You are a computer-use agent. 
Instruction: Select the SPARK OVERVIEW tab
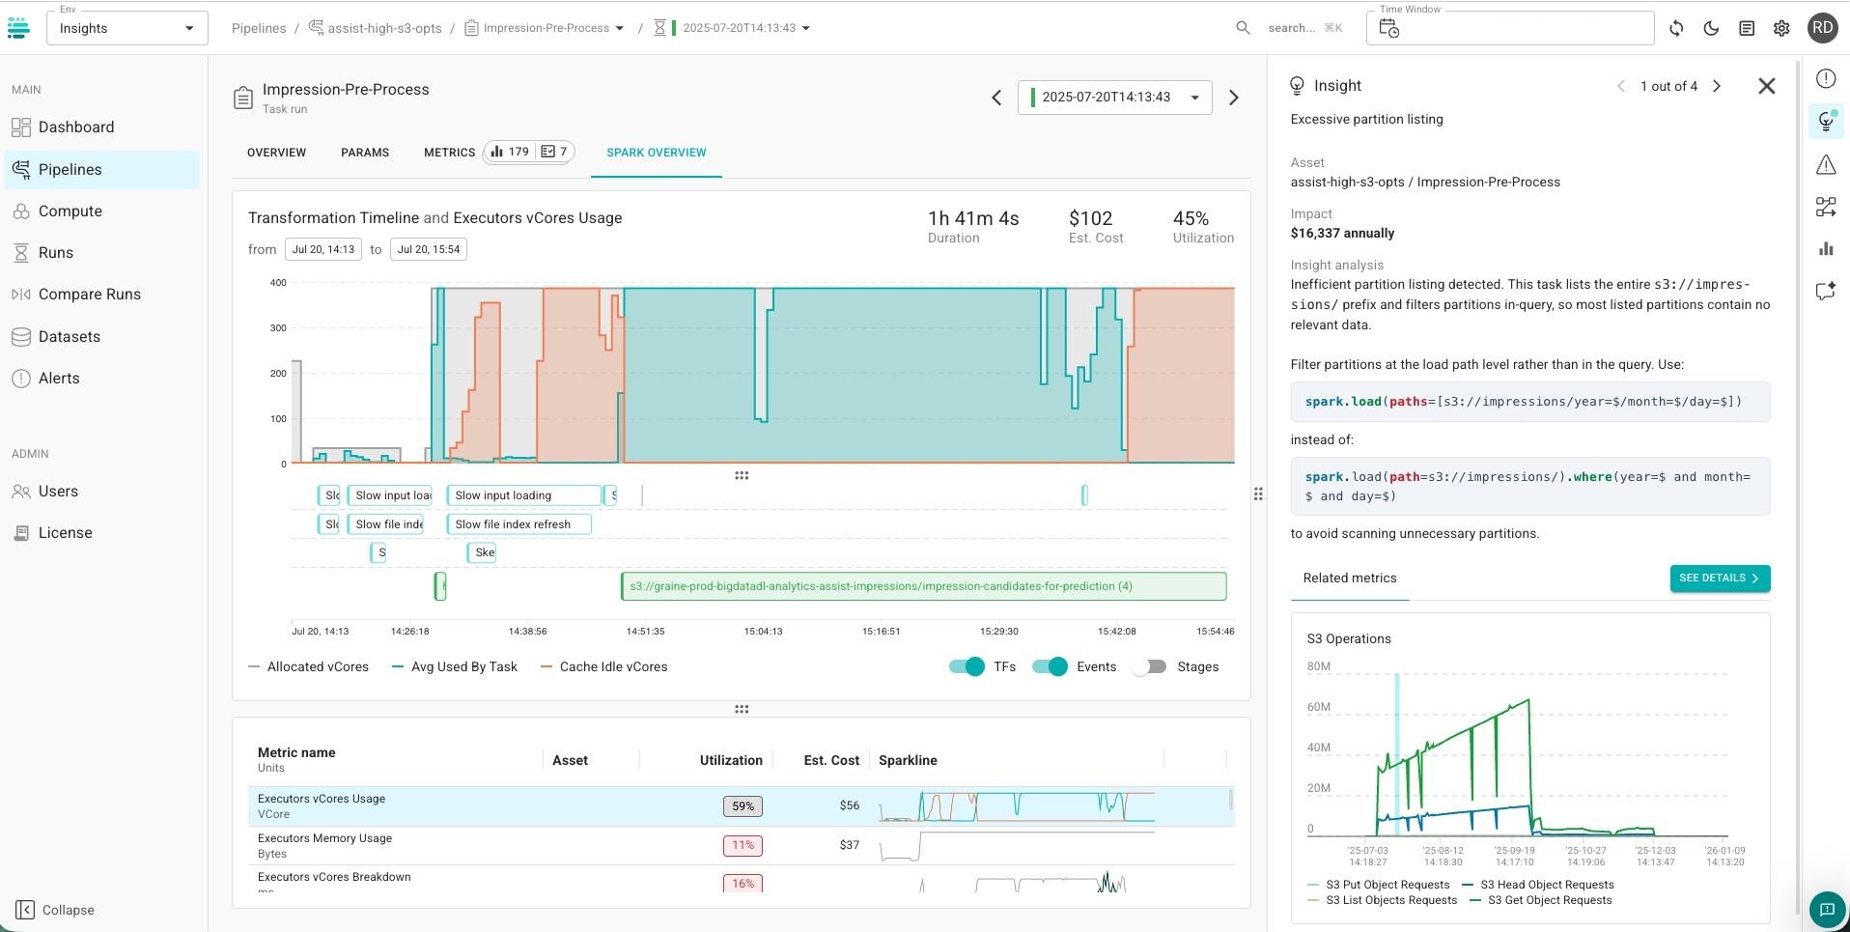tap(657, 153)
